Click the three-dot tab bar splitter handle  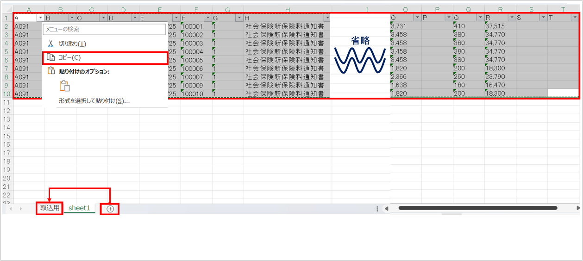point(378,209)
